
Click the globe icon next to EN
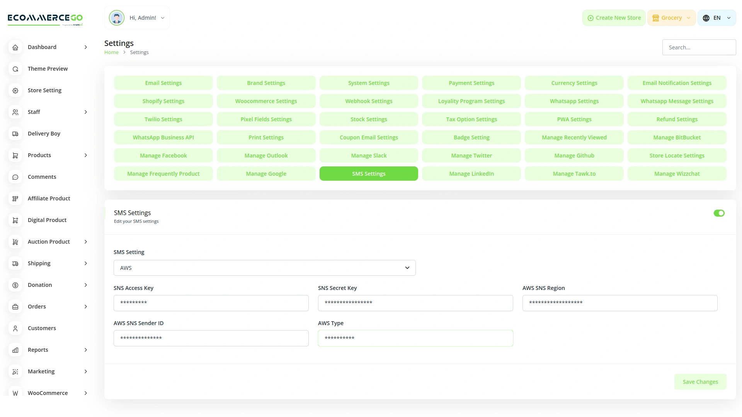705,18
